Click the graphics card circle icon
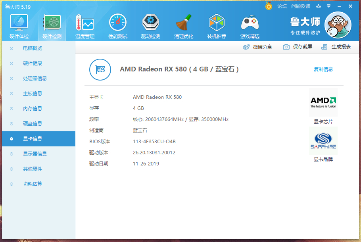This screenshot has height=242, width=361. coord(100,69)
